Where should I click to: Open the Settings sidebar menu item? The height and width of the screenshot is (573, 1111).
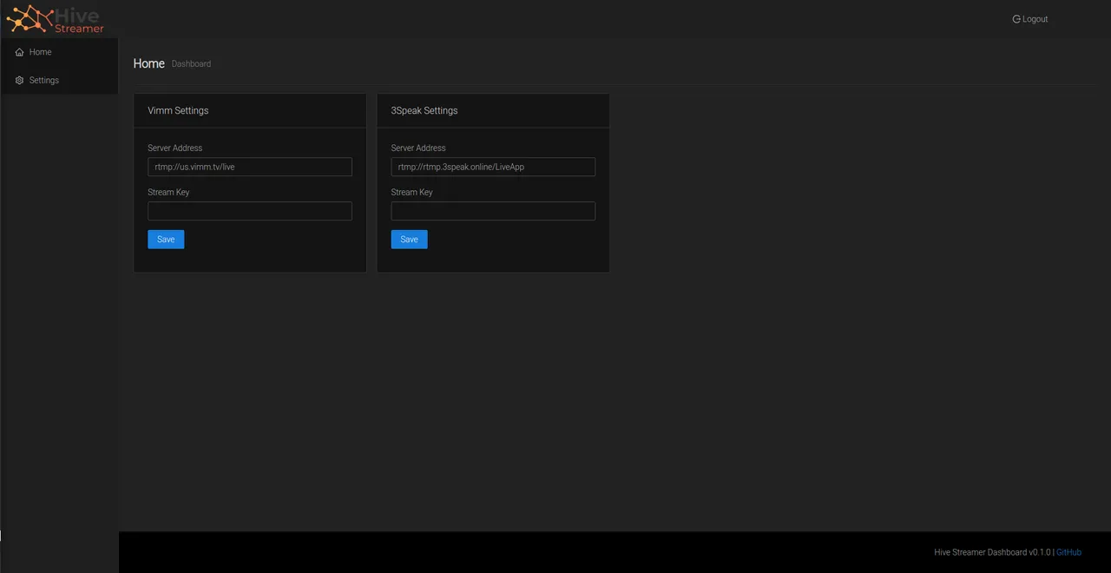[x=59, y=80]
